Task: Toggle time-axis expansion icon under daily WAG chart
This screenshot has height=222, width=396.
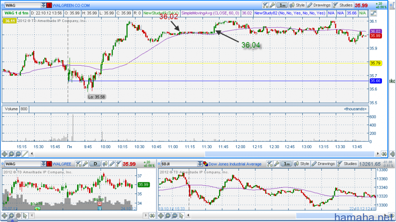Action: pos(152,216)
